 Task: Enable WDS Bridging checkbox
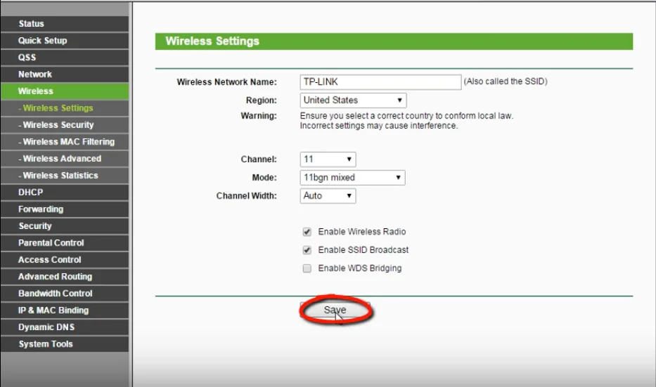(307, 268)
